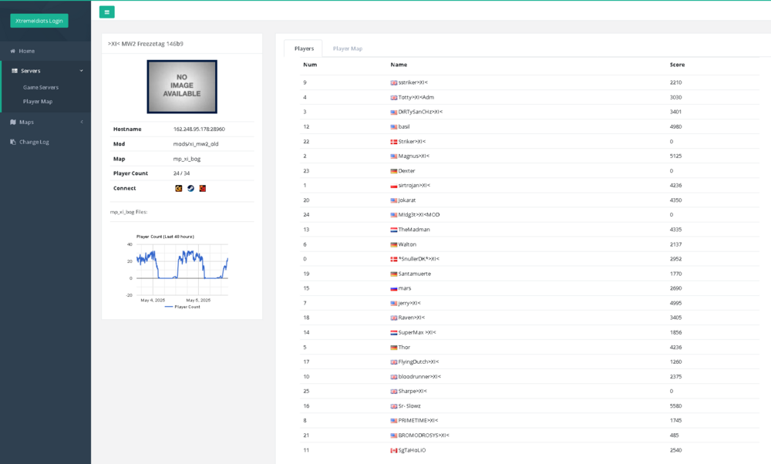Image resolution: width=771 pixels, height=464 pixels.
Task: Select the Players tab
Action: [x=303, y=48]
